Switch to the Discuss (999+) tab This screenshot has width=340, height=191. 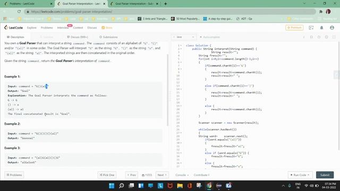(78, 37)
